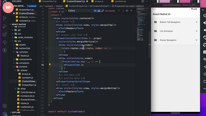
Task: Open the Extensions view in activity bar
Action: (x=5, y=34)
